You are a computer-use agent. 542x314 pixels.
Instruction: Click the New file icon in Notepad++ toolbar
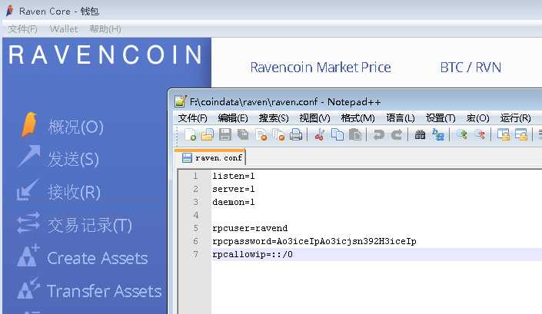pos(190,134)
